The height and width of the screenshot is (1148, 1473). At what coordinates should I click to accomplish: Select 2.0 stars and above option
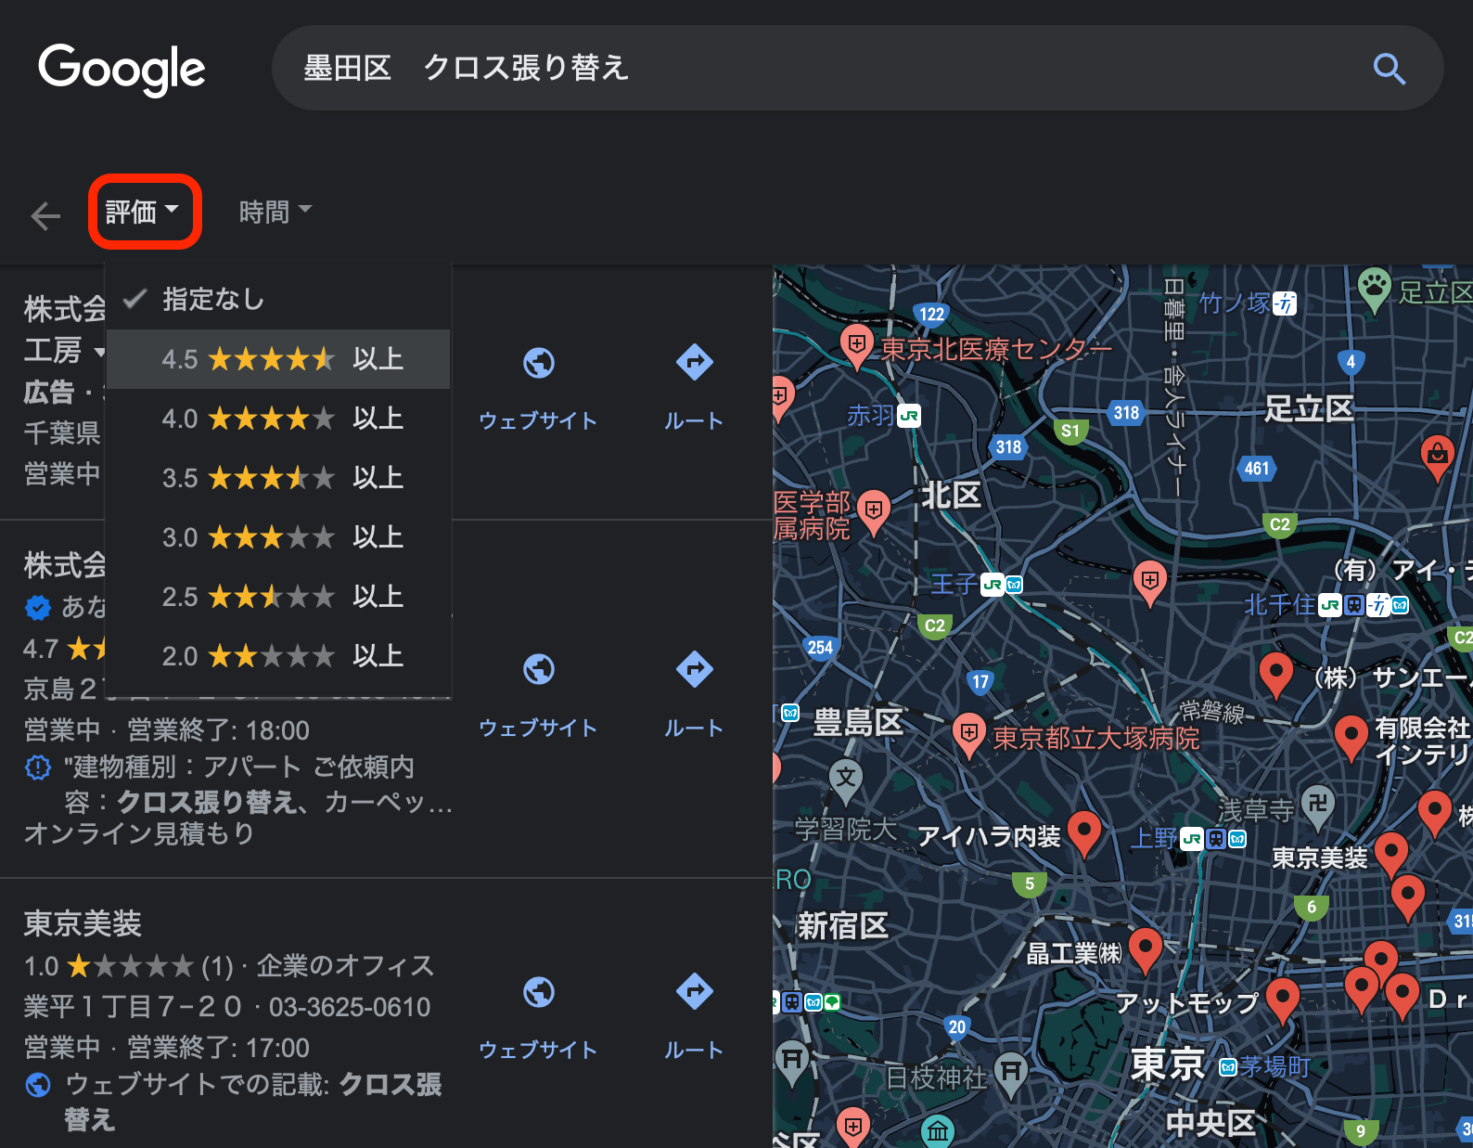278,656
